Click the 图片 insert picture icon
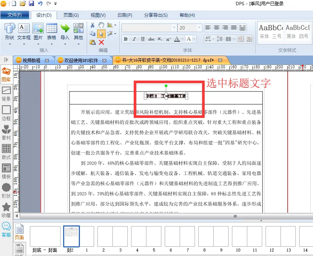Screen dimensions: 313x256 [38, 32]
